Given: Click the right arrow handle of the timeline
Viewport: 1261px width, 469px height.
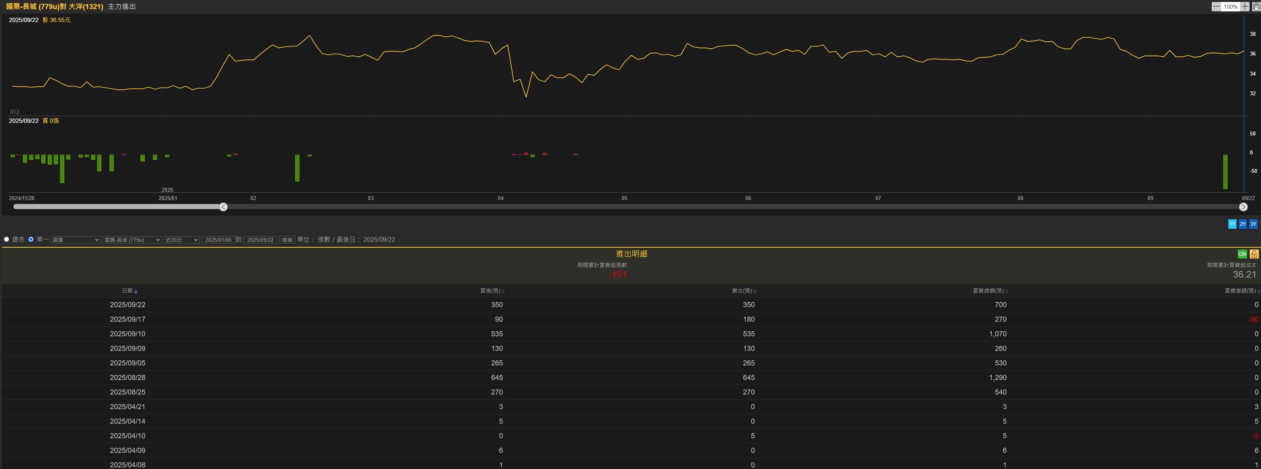Looking at the screenshot, I should point(1243,207).
